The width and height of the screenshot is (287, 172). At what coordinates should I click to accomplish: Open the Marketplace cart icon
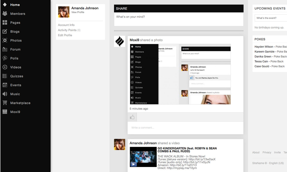point(5,103)
